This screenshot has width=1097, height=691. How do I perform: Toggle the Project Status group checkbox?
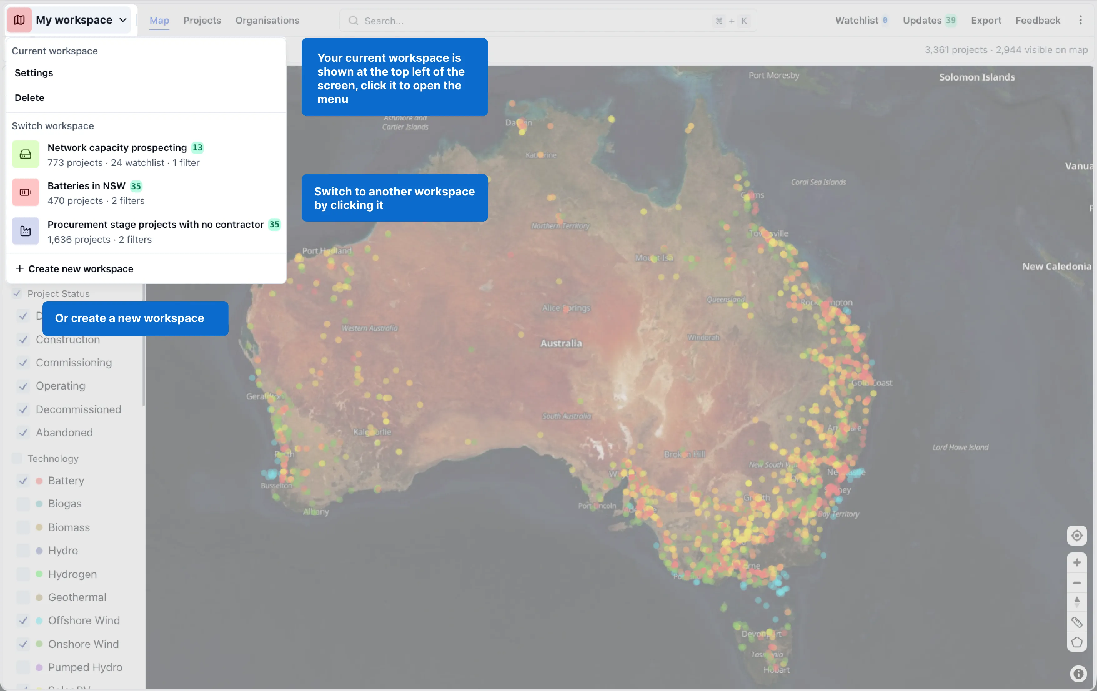click(x=17, y=294)
